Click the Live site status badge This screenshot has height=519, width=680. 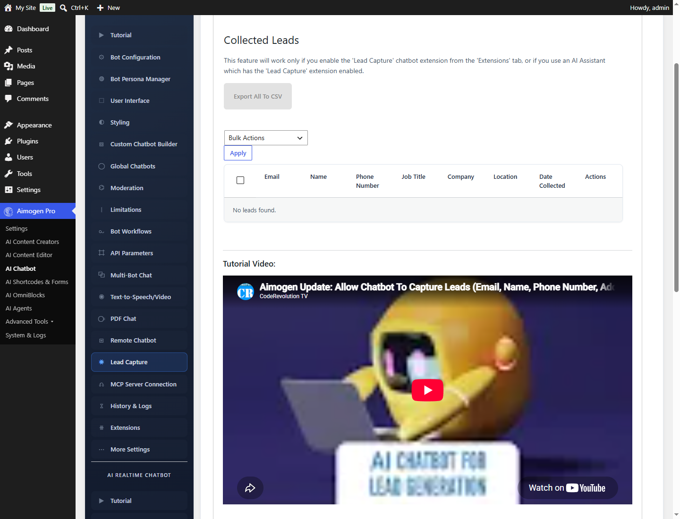[48, 8]
